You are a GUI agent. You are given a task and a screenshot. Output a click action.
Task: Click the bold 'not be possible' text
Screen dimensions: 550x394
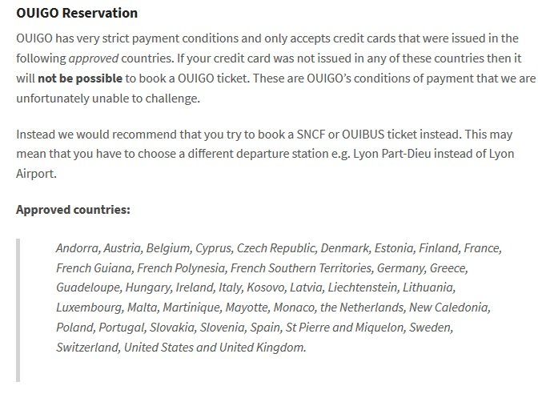[x=80, y=78]
